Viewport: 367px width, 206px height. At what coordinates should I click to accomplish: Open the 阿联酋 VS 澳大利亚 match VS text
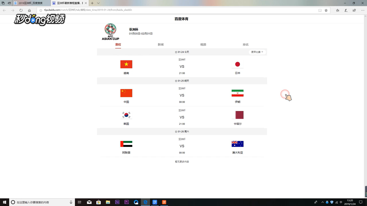[182, 146]
